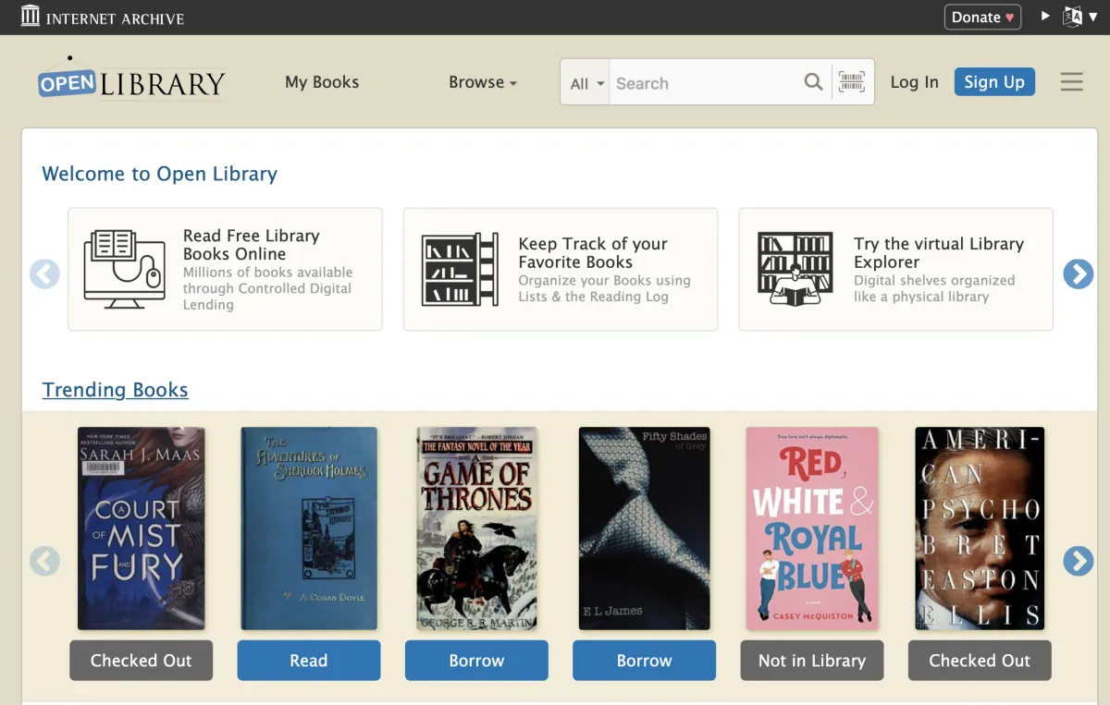Screen dimensions: 1110x705
Task: Click previous arrow of welcome carousel
Action: 44,273
